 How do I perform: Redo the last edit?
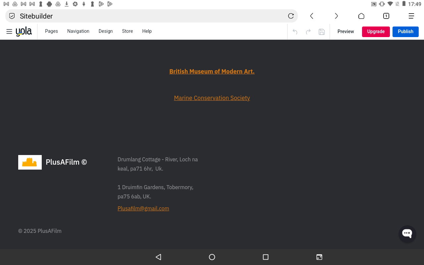pos(308,31)
